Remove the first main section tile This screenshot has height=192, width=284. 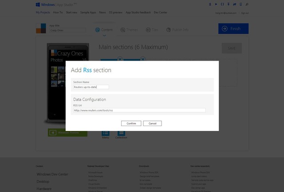(119, 59)
